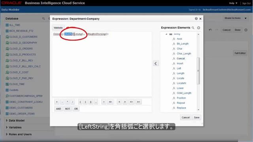Click the AND operator button
The width and height of the screenshot is (253, 142).
59,109
